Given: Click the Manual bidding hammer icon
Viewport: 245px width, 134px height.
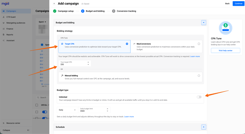Looking at the screenshot, I should (x=62, y=76).
